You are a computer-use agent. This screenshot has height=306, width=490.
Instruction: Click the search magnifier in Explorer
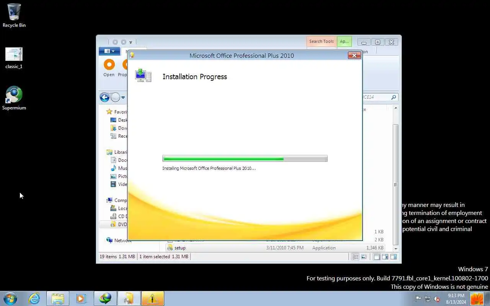[x=393, y=97]
